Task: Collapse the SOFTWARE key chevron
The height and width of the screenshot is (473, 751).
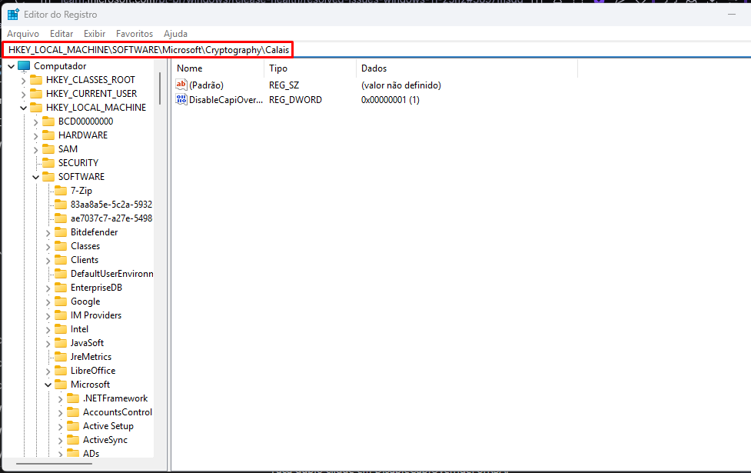Action: (x=36, y=177)
